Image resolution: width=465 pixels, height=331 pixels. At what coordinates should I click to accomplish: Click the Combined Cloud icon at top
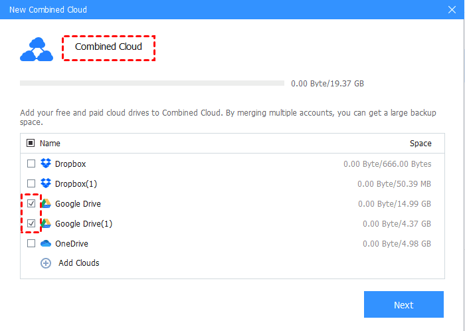pos(37,49)
